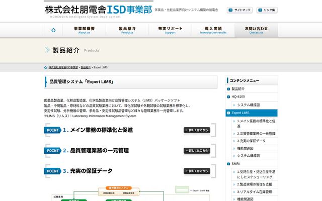
Task: Open システム構成図 under HQ-8100
Action: pos(249,105)
